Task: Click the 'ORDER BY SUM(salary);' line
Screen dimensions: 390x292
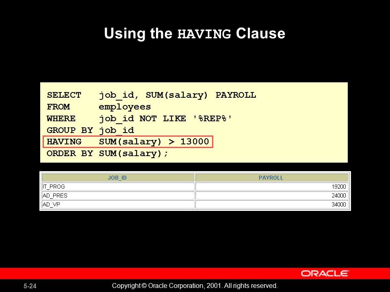Action: [107, 153]
